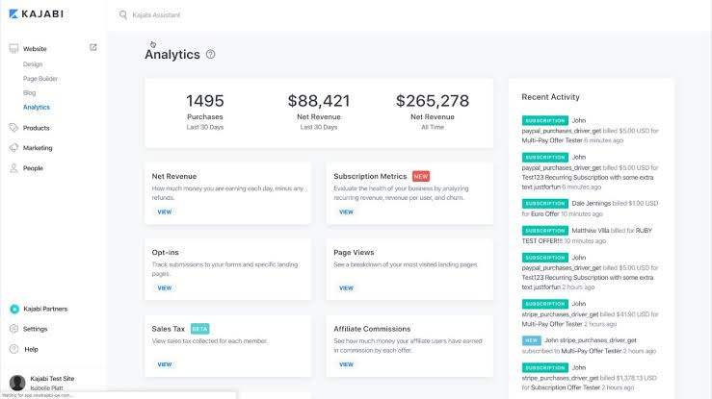Click the Analytics help question icon
Viewport: 712px width, 399px height.
click(x=210, y=55)
